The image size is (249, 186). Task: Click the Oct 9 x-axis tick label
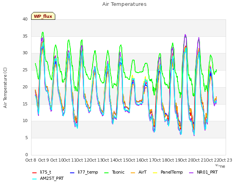44,160
